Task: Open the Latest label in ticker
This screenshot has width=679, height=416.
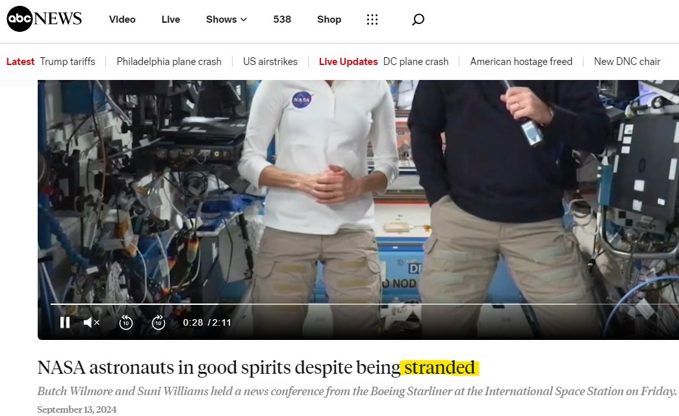Action: point(20,62)
